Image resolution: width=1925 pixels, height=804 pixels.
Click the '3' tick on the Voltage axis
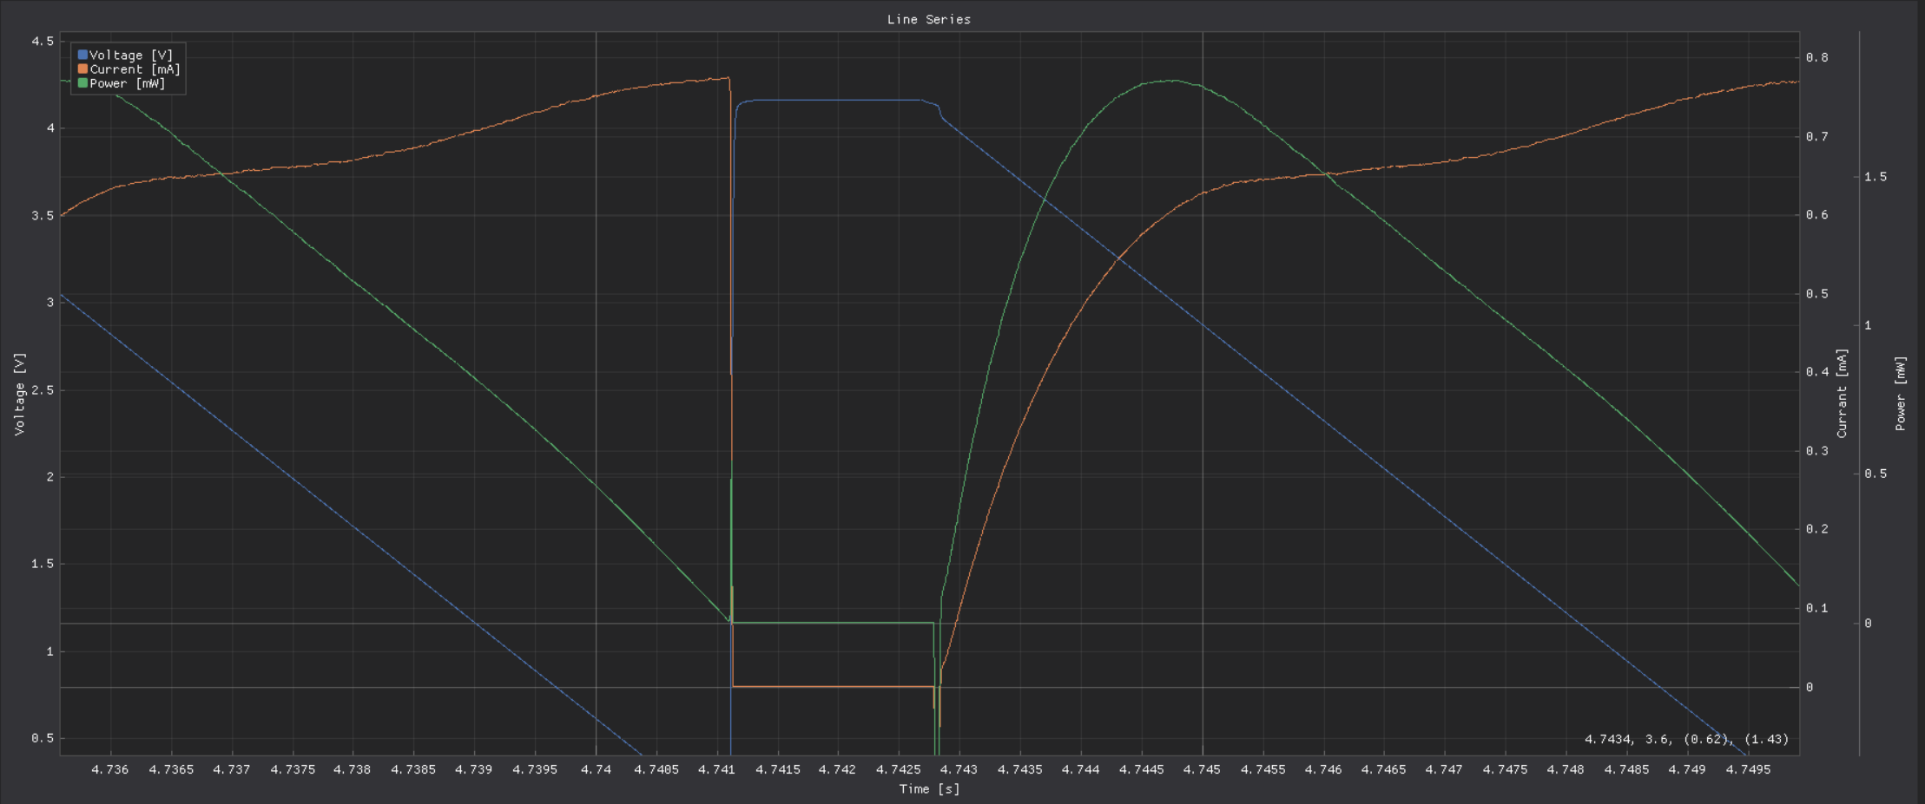pos(50,302)
